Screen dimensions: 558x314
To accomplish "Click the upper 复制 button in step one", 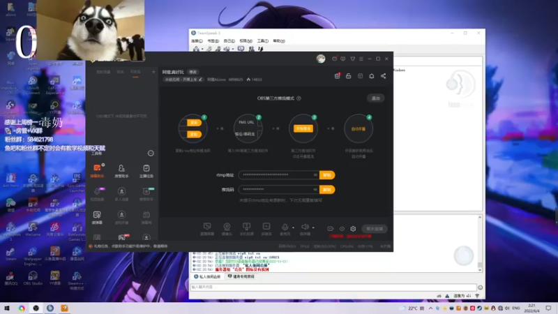I will coord(195,123).
